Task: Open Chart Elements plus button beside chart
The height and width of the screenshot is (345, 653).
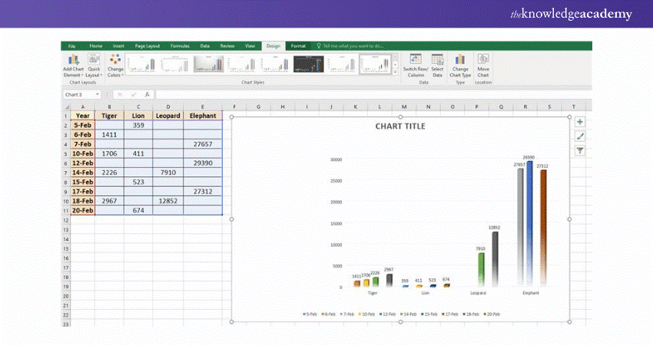Action: (x=580, y=122)
